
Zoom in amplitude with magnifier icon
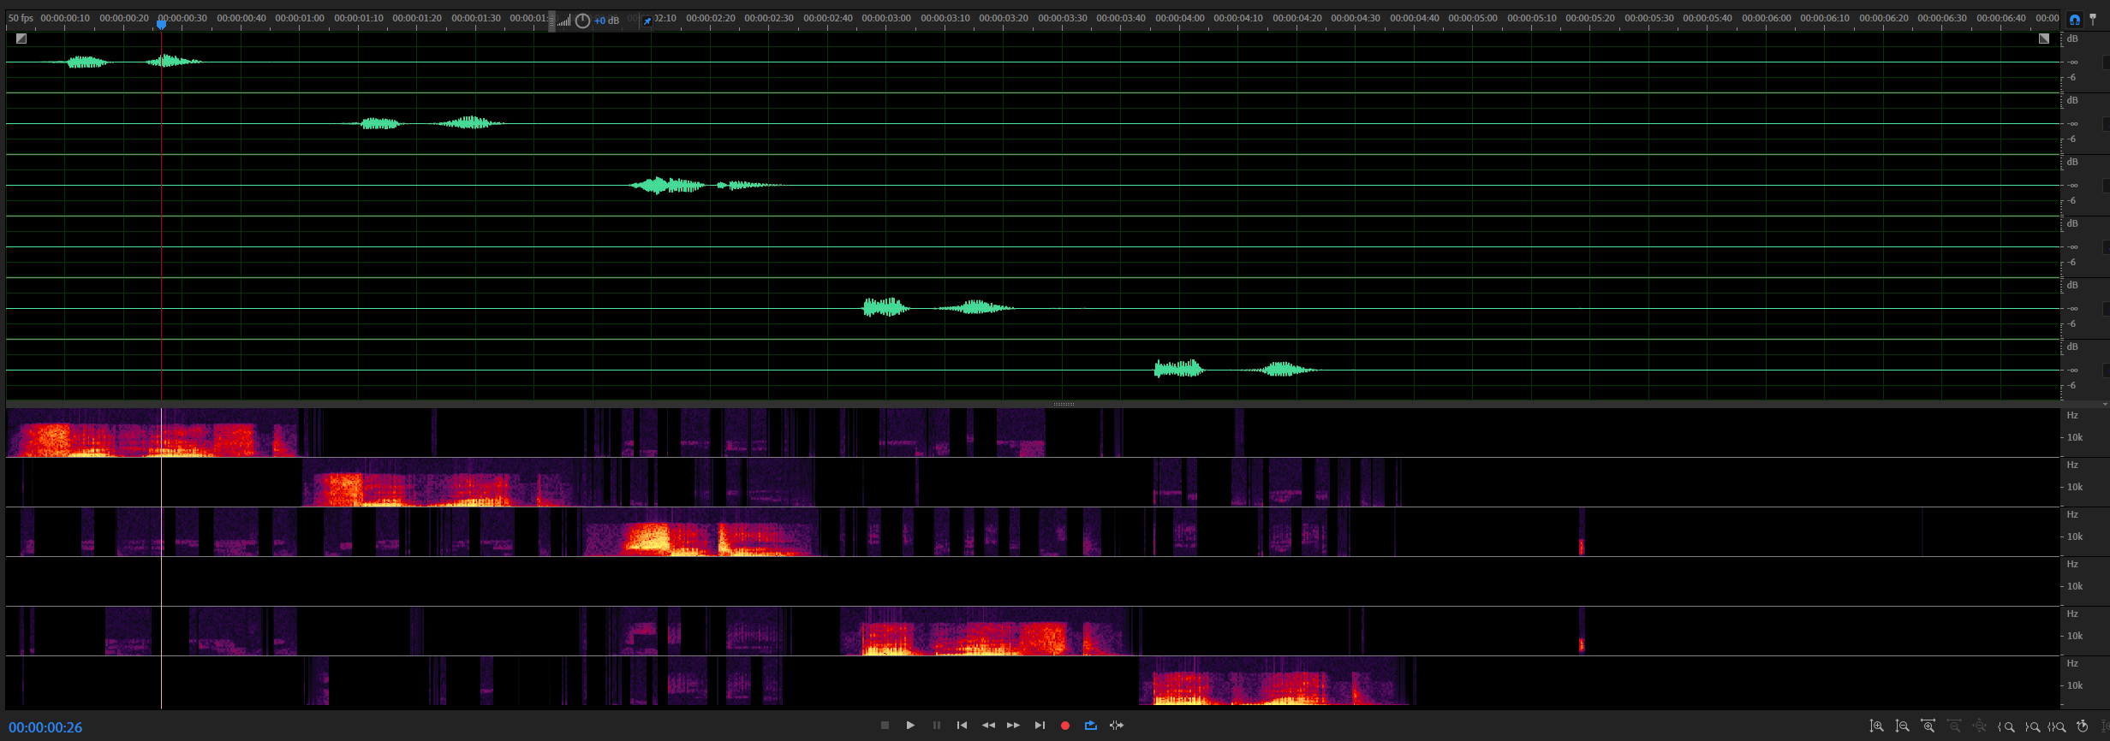1876,726
